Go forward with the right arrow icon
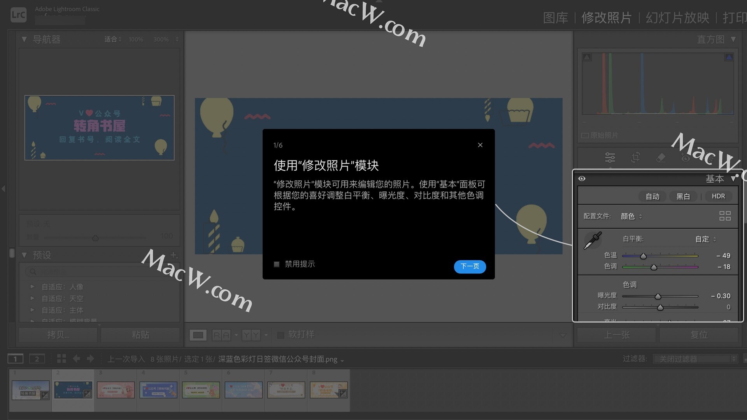The width and height of the screenshot is (747, 420). [90, 359]
